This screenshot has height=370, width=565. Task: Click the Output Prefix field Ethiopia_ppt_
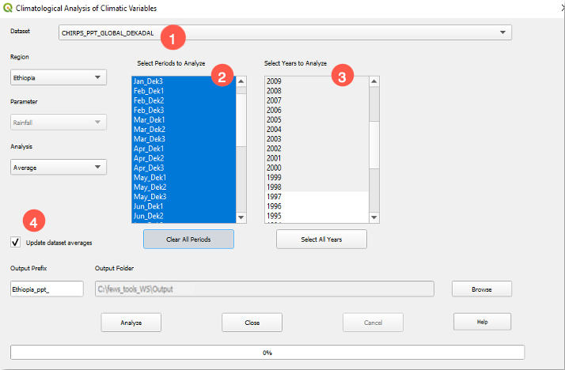click(x=47, y=289)
